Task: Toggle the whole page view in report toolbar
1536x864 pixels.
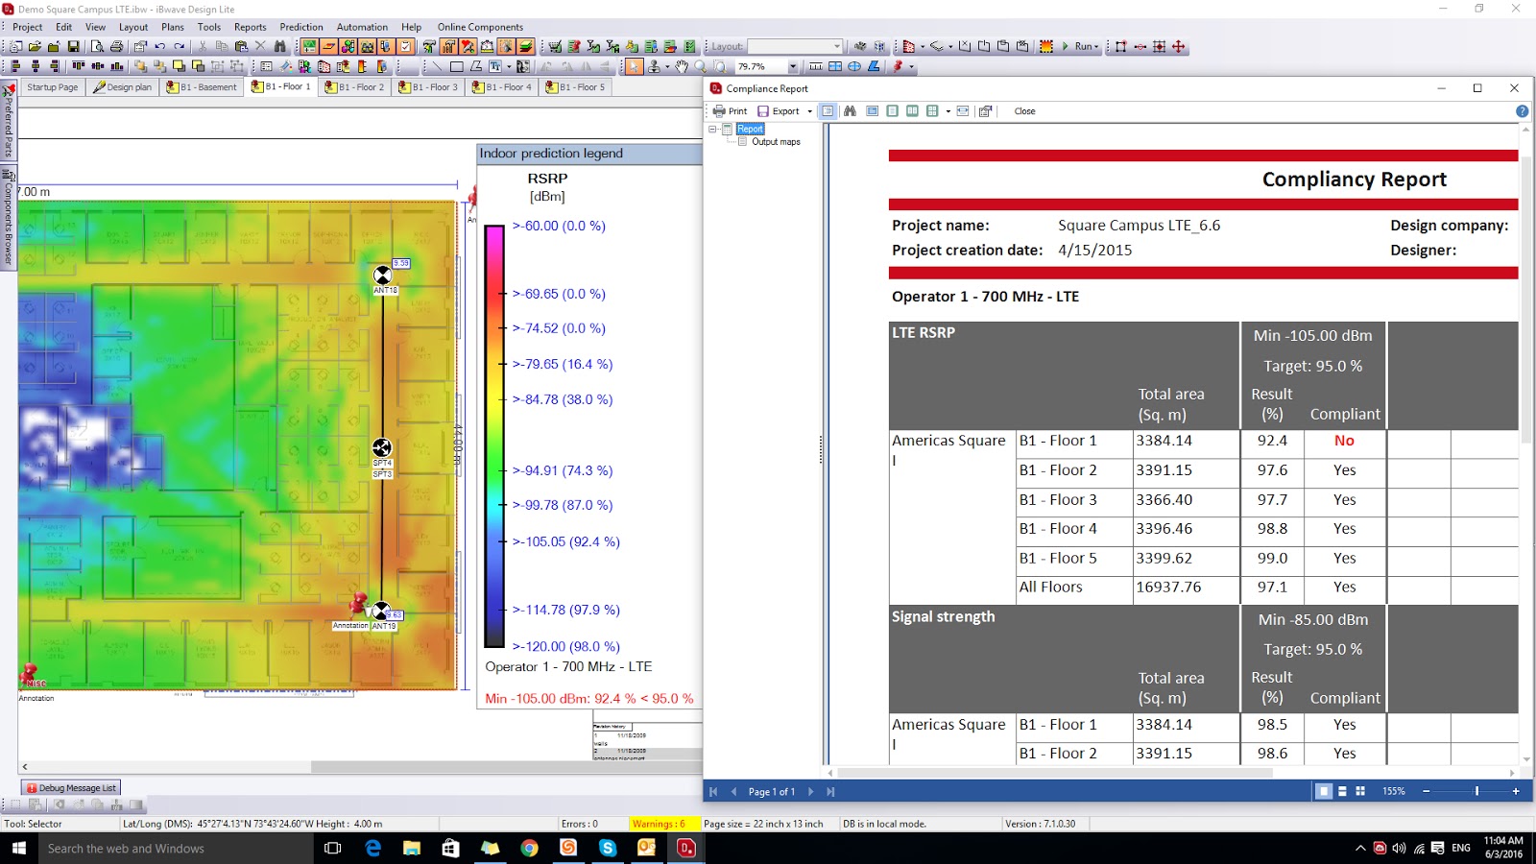Action: pyautogui.click(x=892, y=111)
